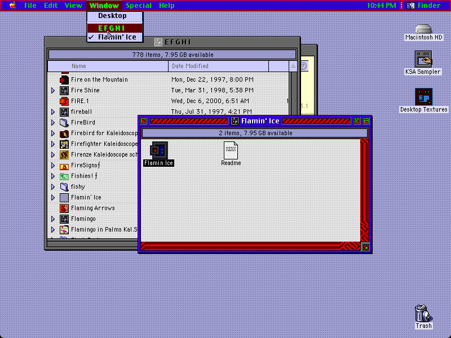The width and height of the screenshot is (451, 338).
Task: Click the '2 items, 7.95 GB available' status
Action: 255,133
